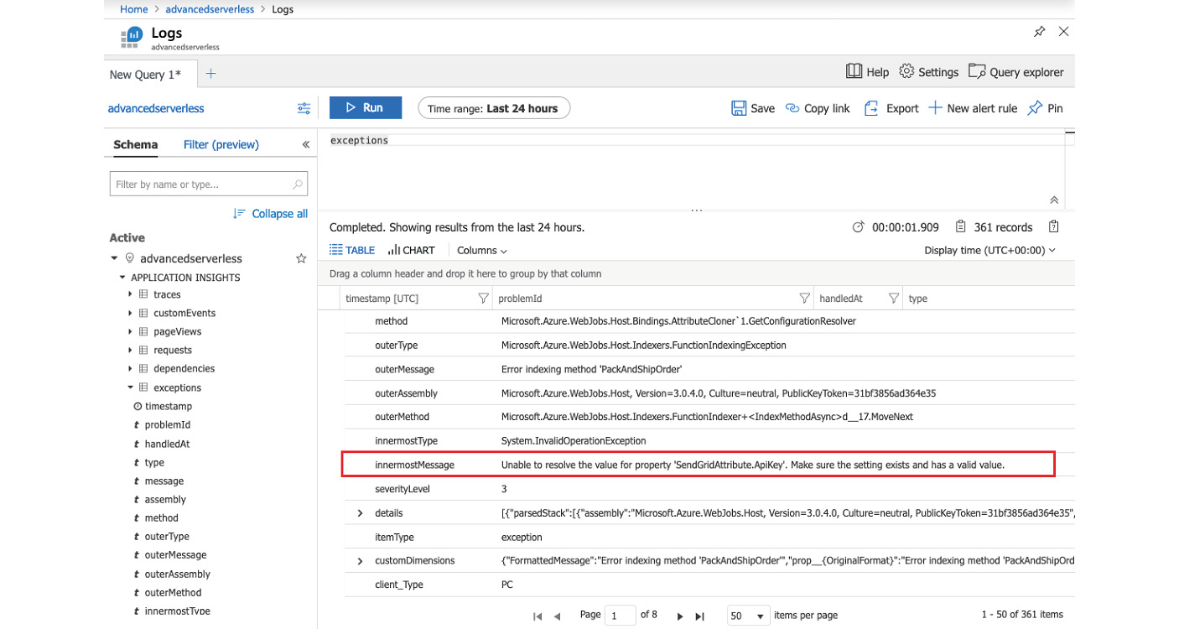Go to next results page

pyautogui.click(x=680, y=616)
